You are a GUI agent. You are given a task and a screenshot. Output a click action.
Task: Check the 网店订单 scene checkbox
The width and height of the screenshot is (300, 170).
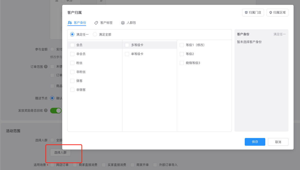coord(52,165)
